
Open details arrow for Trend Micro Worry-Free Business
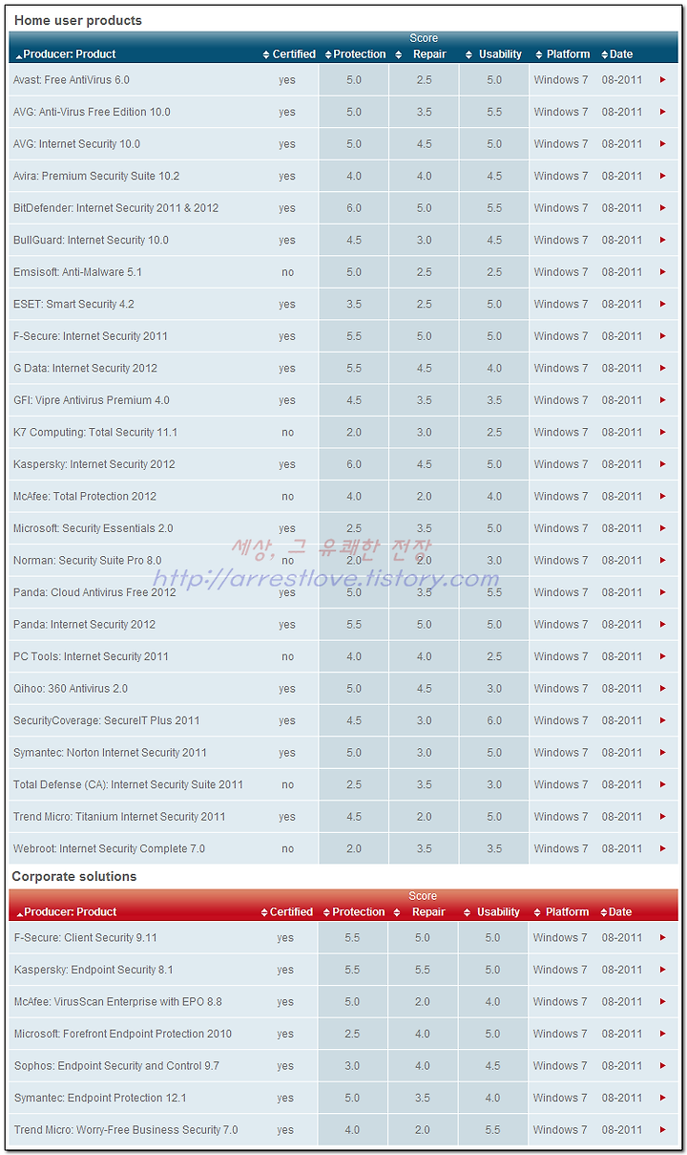point(663,1130)
